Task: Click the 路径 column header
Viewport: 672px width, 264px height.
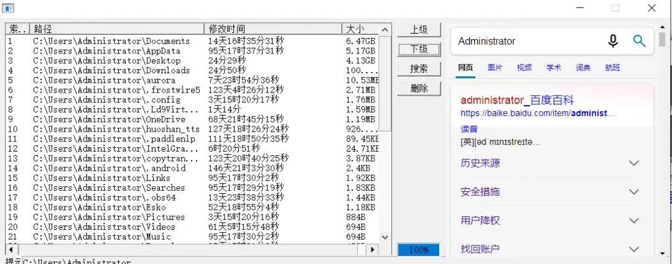Action: [x=117, y=29]
